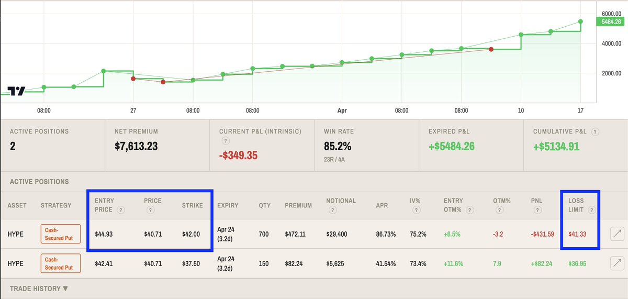Click the OTM 7.9 cell

[497, 263]
